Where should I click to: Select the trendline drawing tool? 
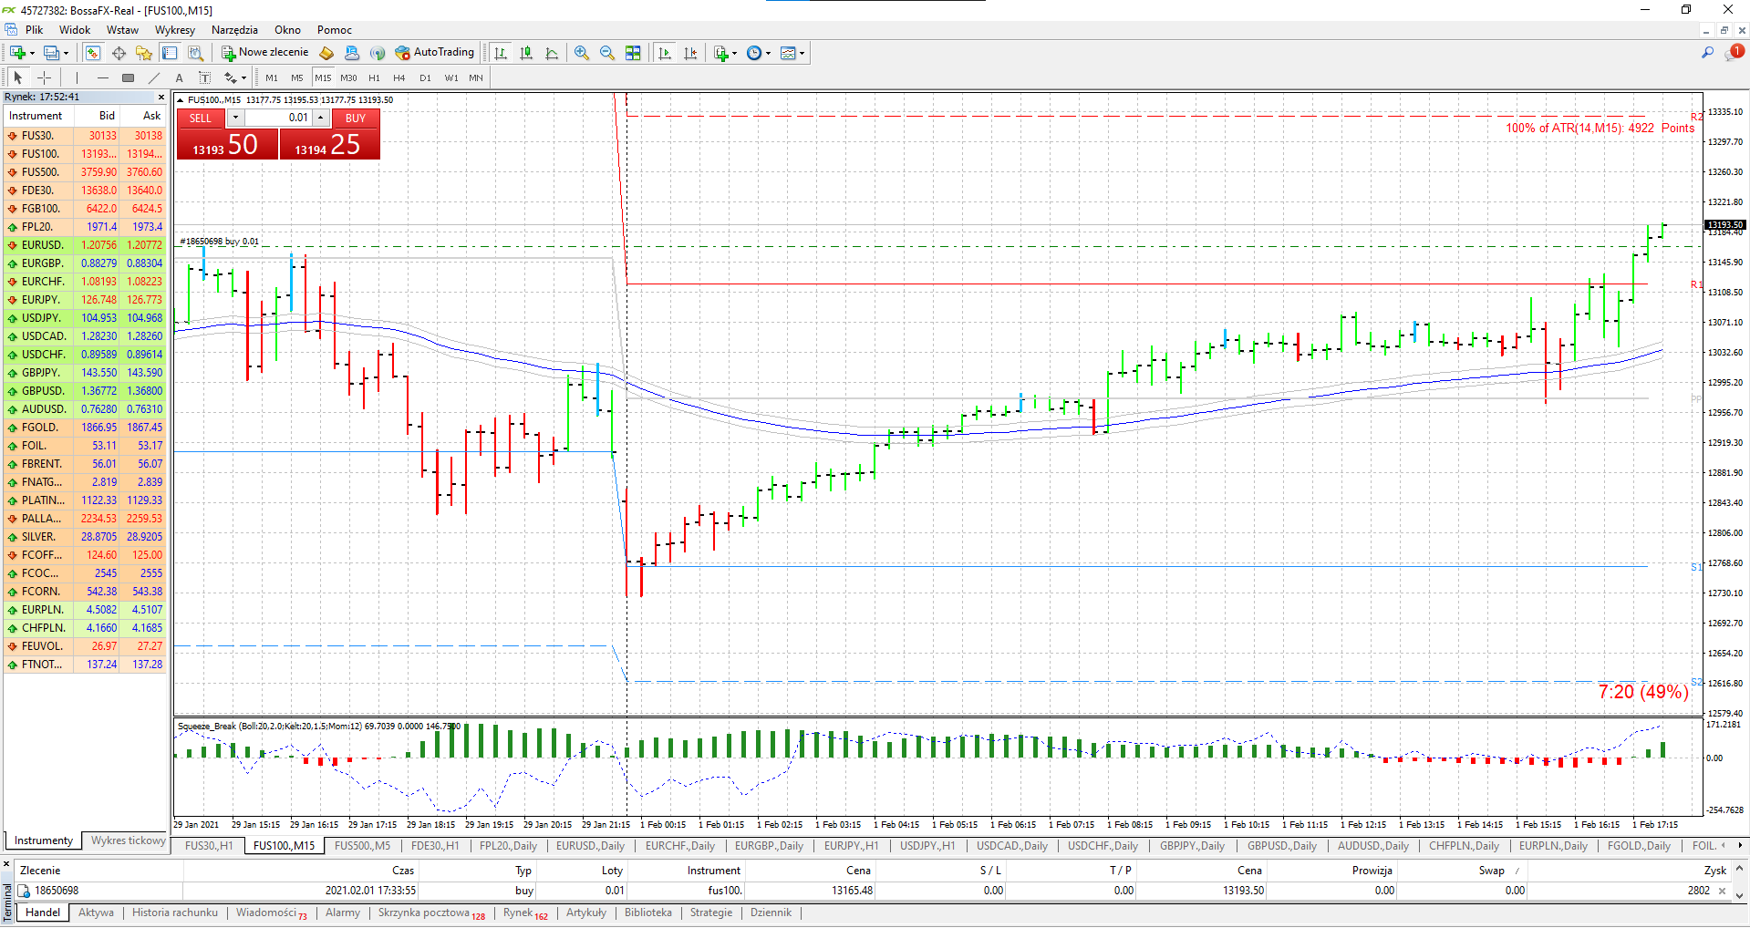click(x=154, y=77)
